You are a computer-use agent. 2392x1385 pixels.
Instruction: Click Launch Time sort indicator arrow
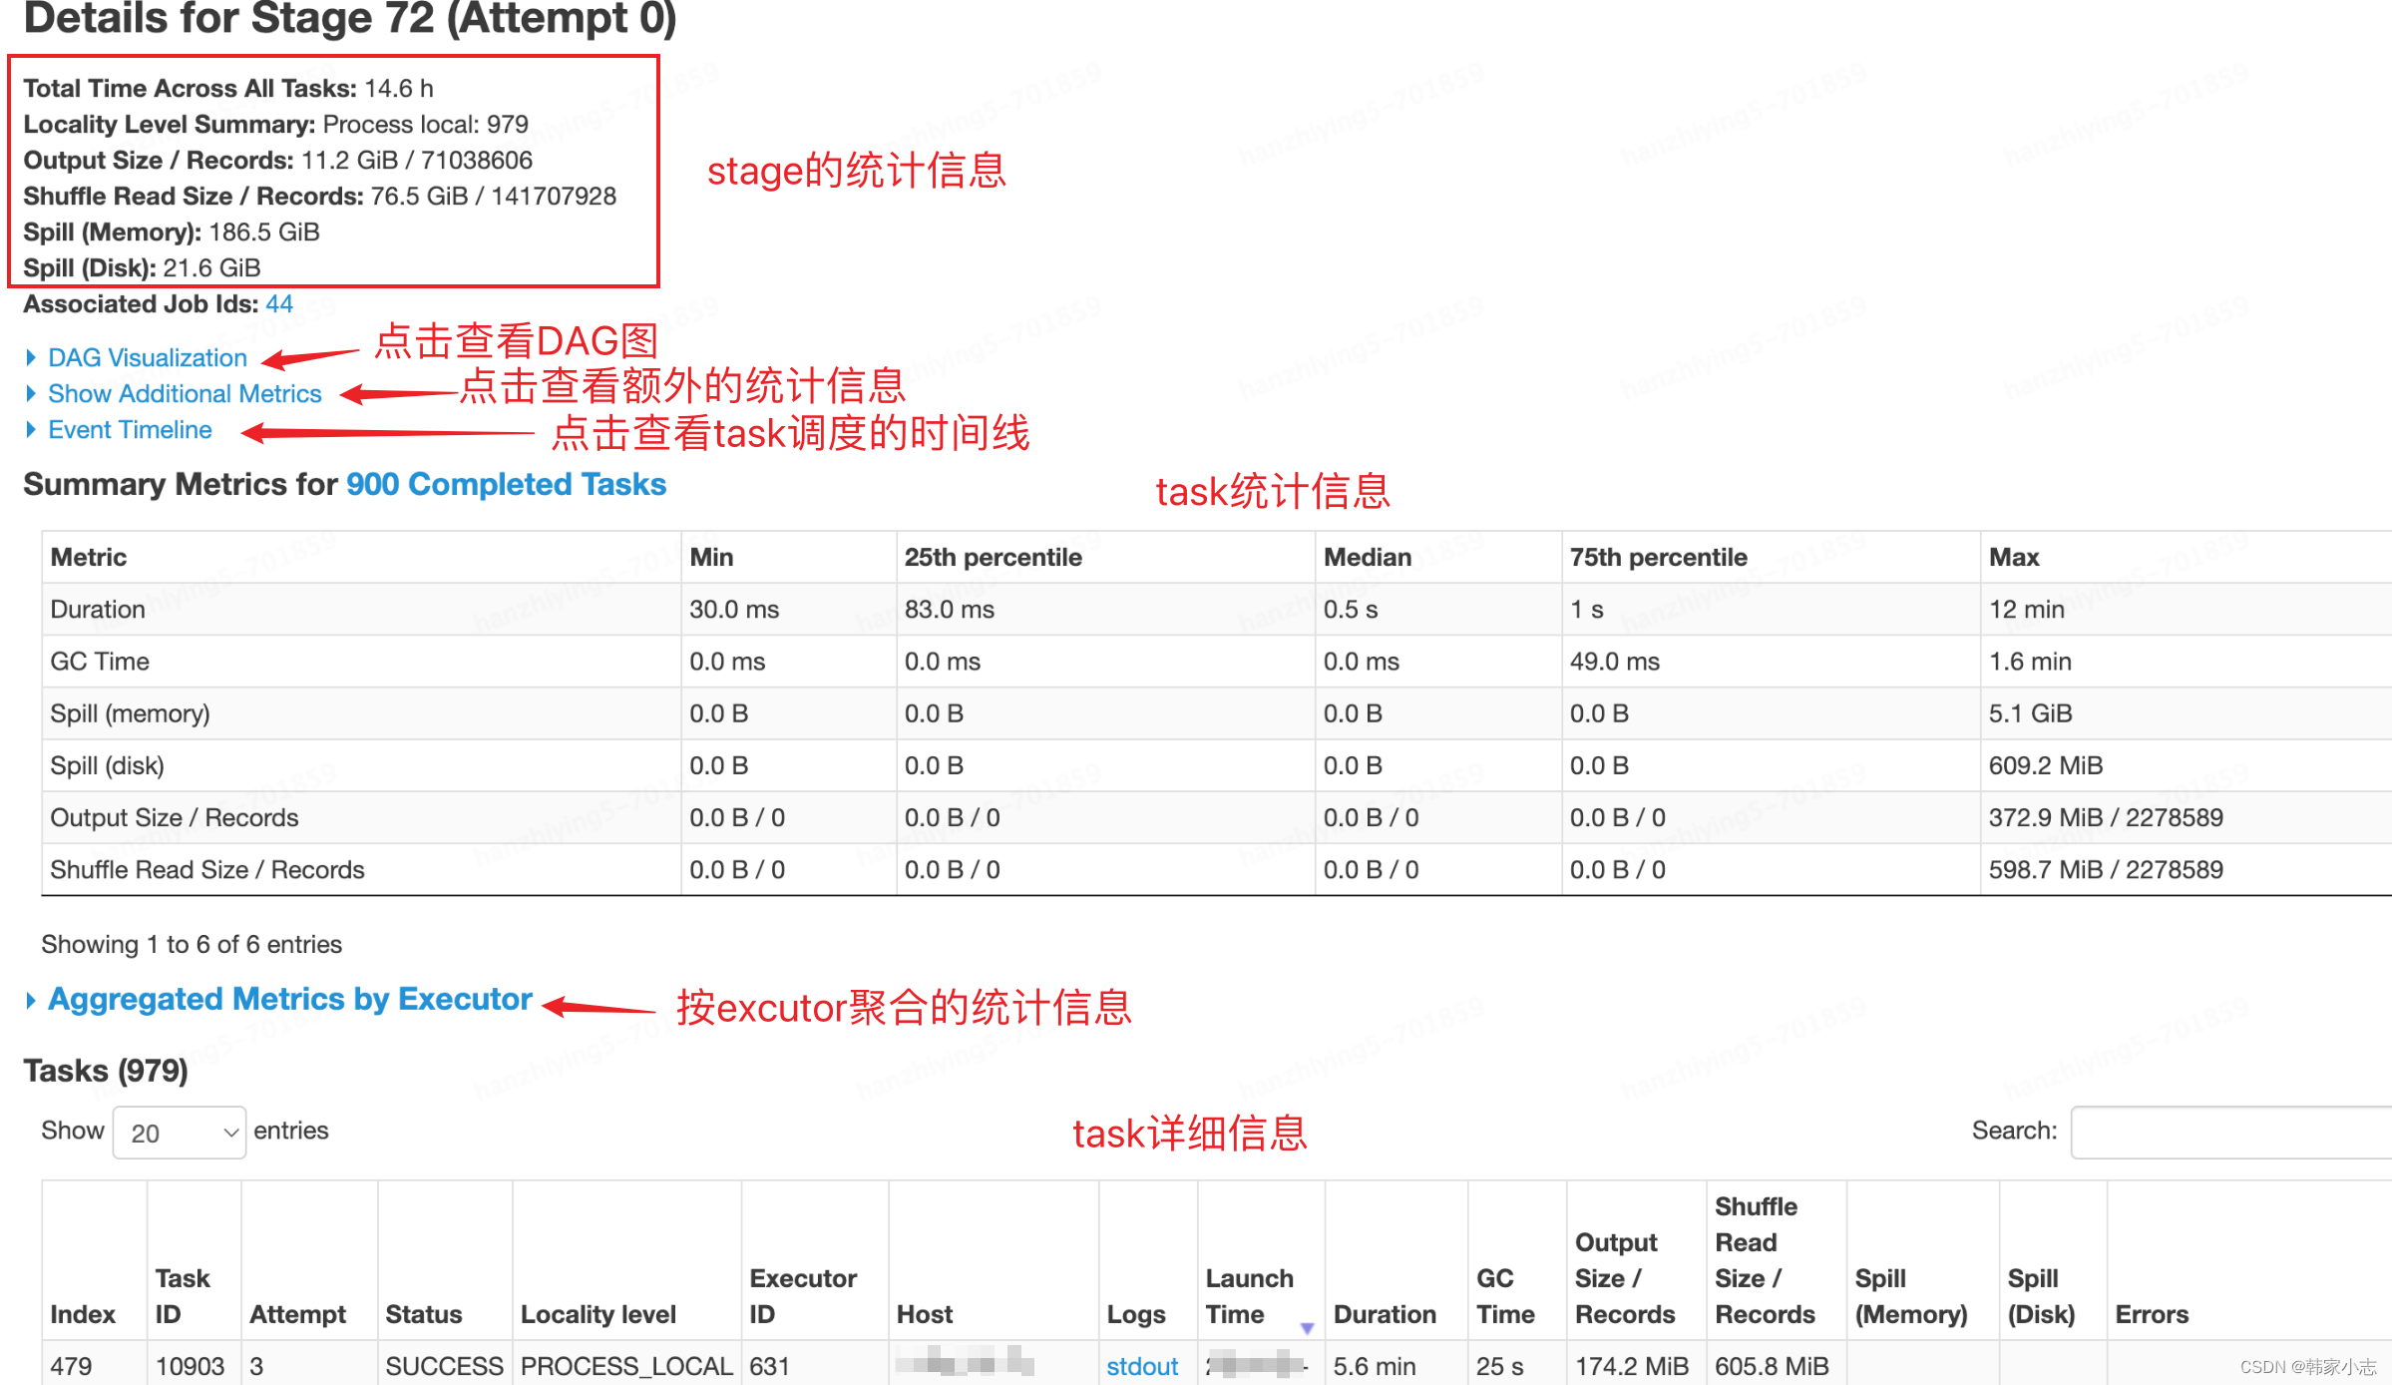click(1307, 1328)
